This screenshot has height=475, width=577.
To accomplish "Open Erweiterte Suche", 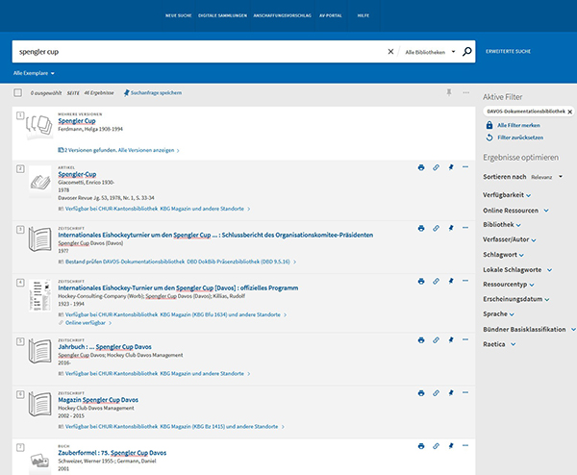I will [x=508, y=52].
